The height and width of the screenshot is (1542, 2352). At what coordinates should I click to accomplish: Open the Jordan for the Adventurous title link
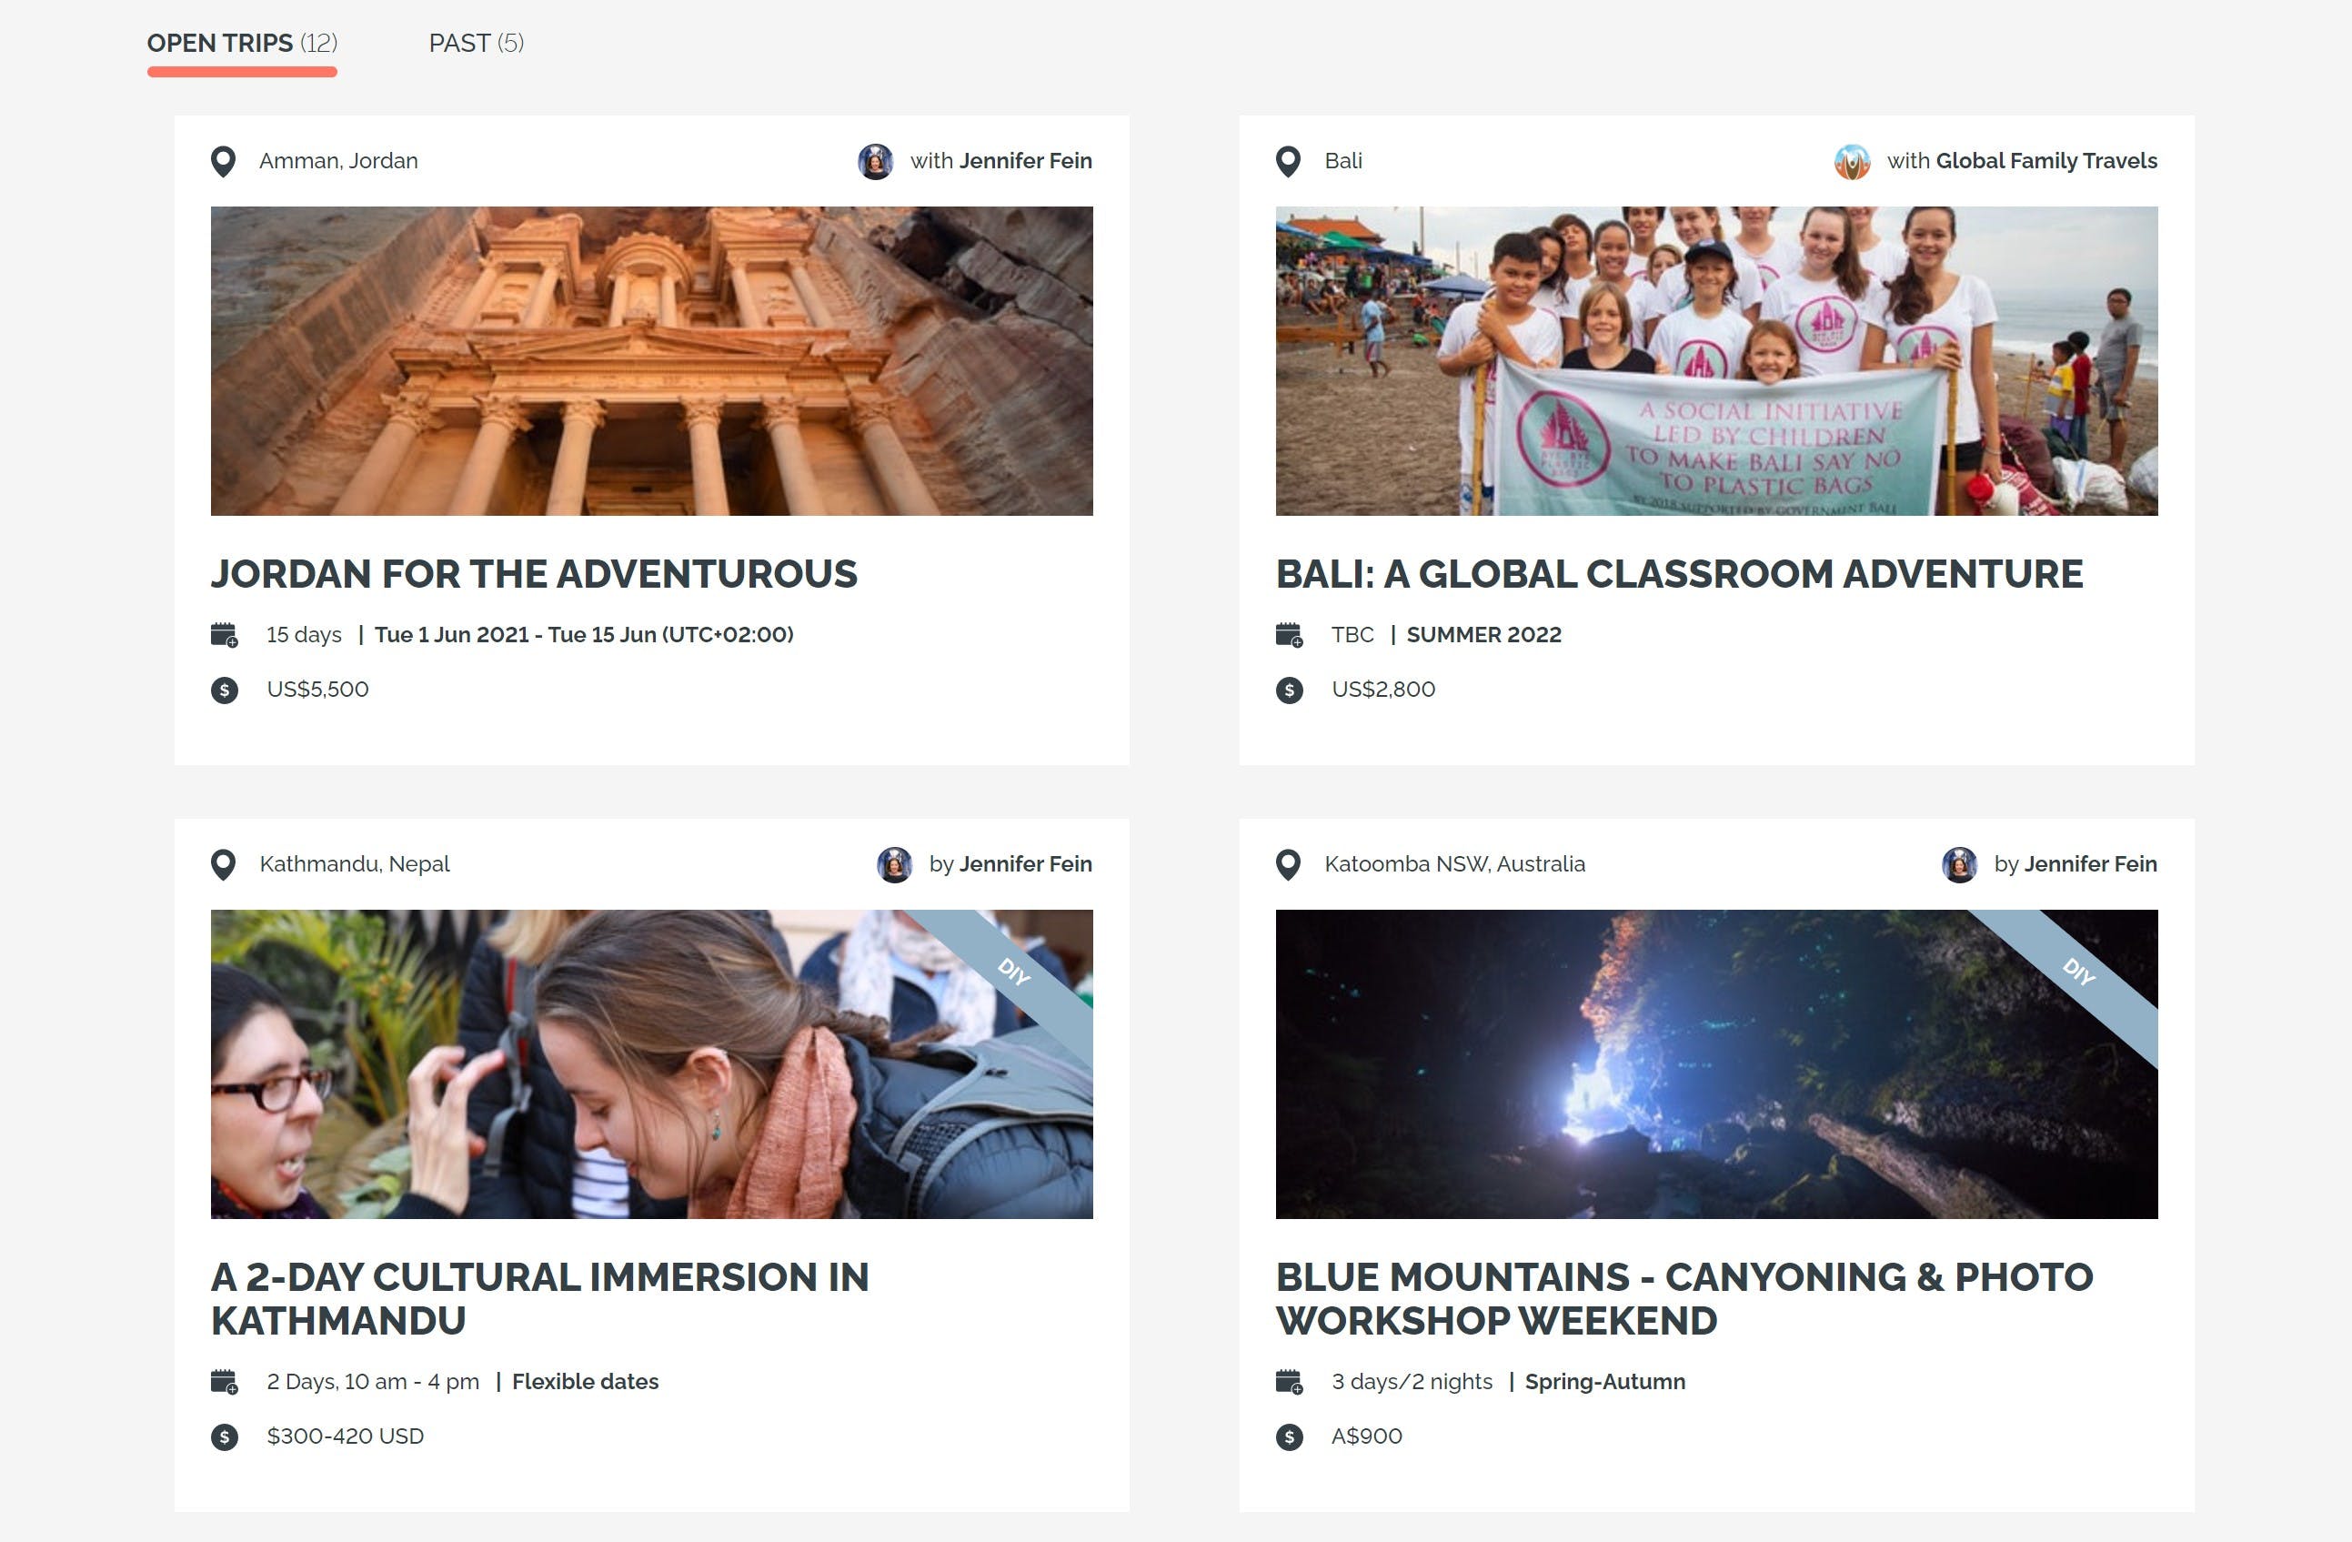[534, 574]
